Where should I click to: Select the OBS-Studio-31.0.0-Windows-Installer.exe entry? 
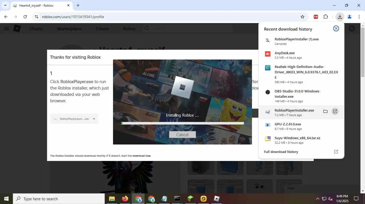pyautogui.click(x=301, y=96)
